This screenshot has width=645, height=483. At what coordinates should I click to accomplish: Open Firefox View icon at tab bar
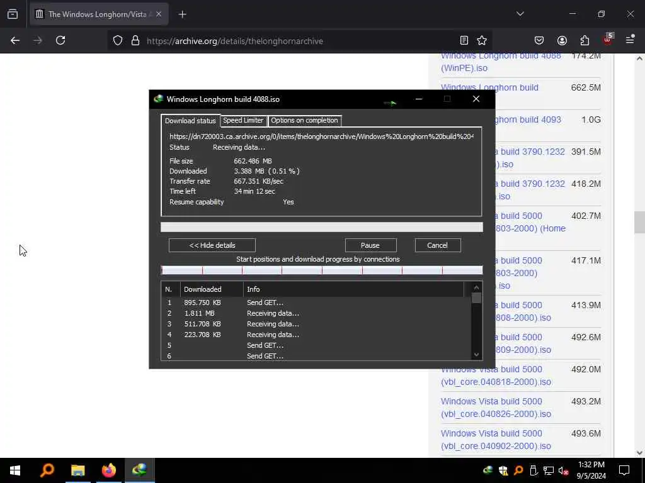point(13,14)
